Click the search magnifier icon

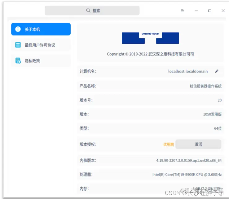click(88, 11)
